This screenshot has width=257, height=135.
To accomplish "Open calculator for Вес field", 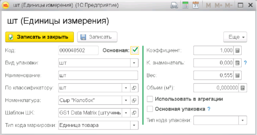I will (237, 75).
